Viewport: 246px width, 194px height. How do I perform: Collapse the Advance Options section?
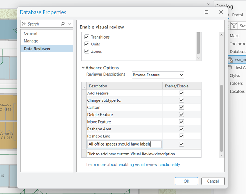[x=83, y=68]
